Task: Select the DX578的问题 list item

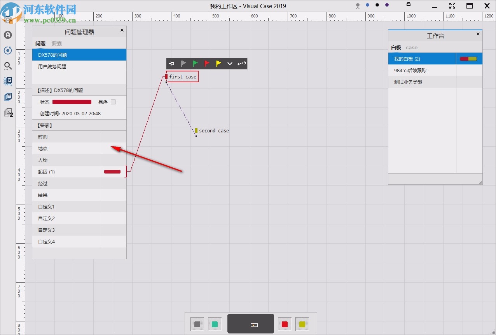Action: click(79, 55)
